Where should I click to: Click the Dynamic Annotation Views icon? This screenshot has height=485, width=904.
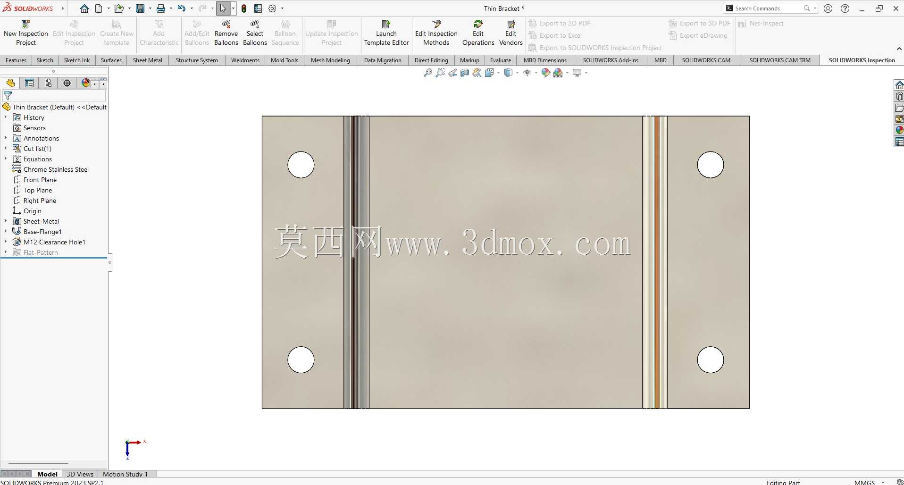tap(477, 73)
